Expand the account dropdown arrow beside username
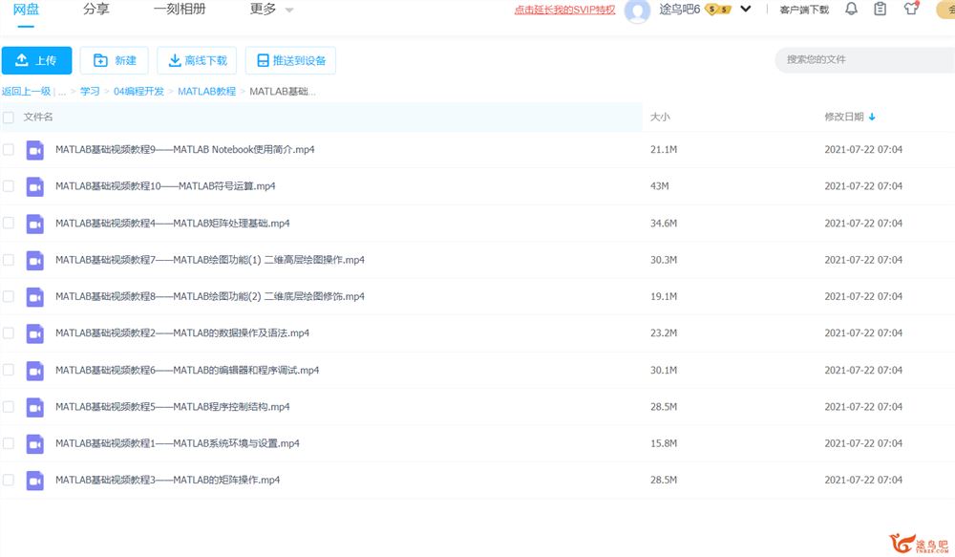Screen dimensions: 955x557 click(746, 10)
